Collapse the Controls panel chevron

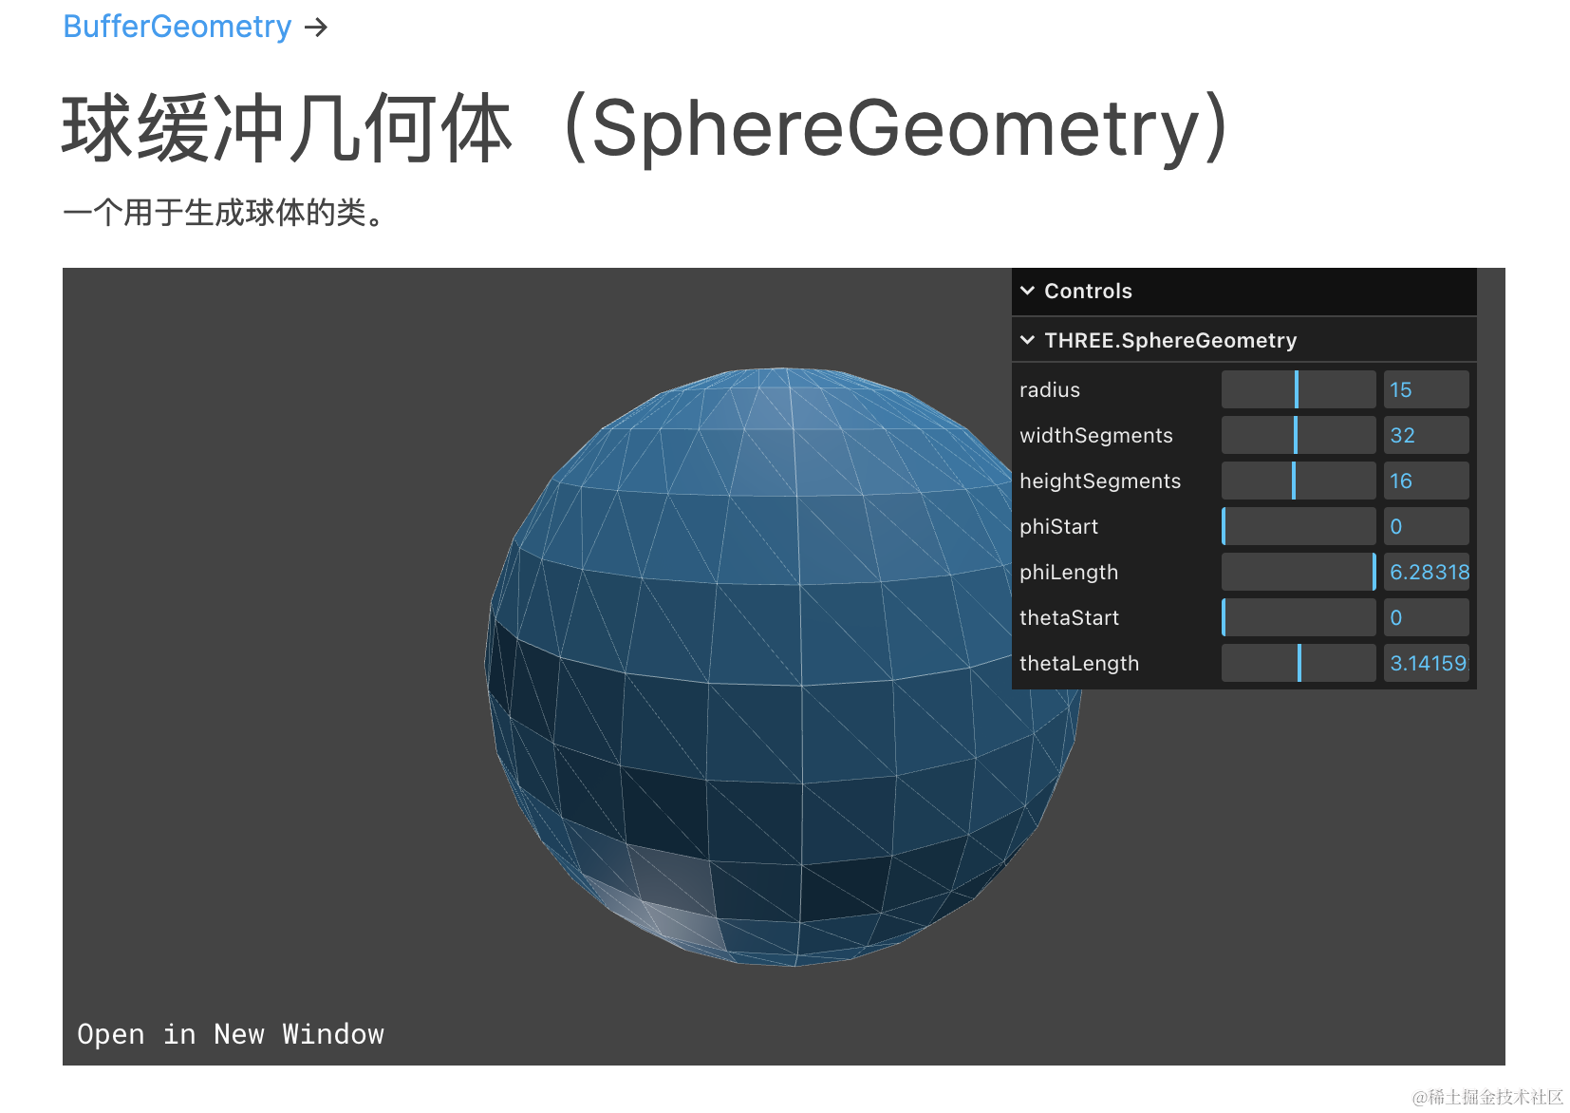pyautogui.click(x=1027, y=291)
